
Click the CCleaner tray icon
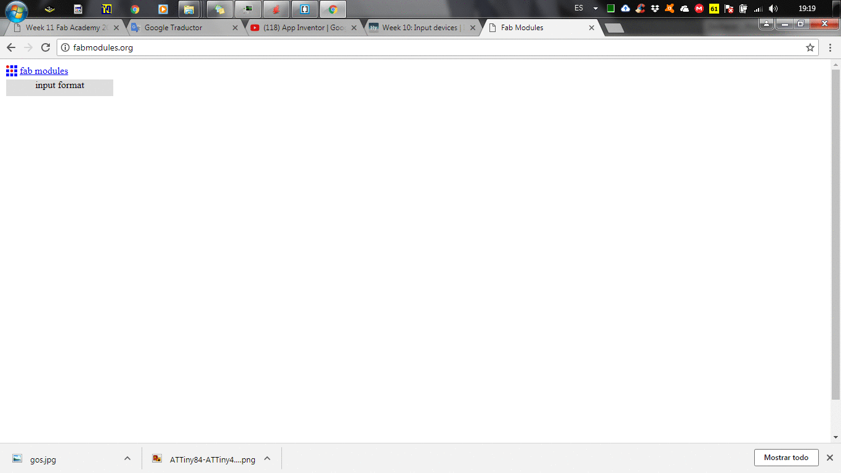(640, 9)
